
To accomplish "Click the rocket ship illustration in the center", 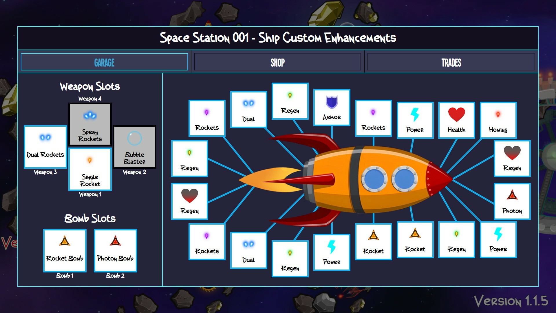I will click(x=371, y=180).
